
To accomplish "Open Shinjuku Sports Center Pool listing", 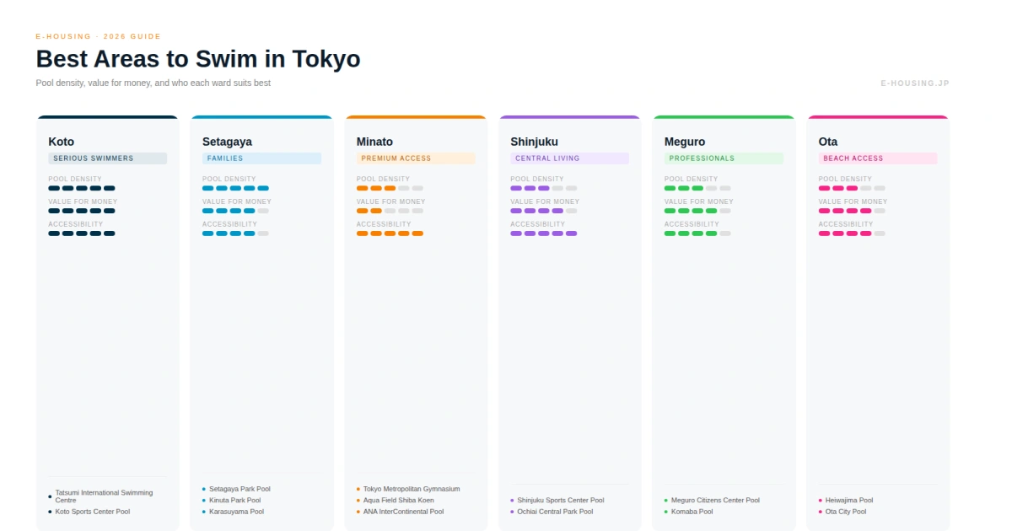I will (562, 500).
